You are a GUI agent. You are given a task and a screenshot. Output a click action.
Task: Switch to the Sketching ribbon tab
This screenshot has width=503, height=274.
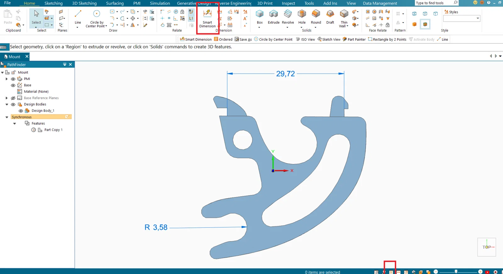point(53,3)
